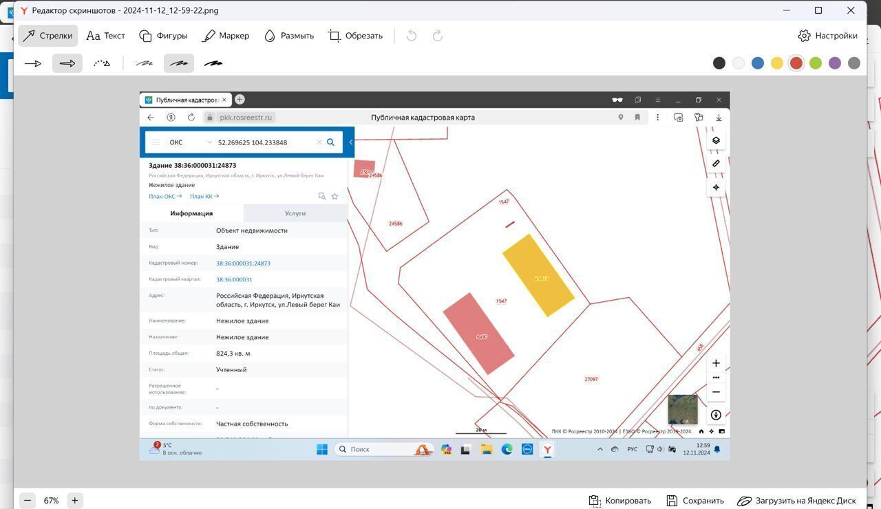Viewport: 881px width, 509px height.
Task: Click the undo arrow icon
Action: pos(412,36)
